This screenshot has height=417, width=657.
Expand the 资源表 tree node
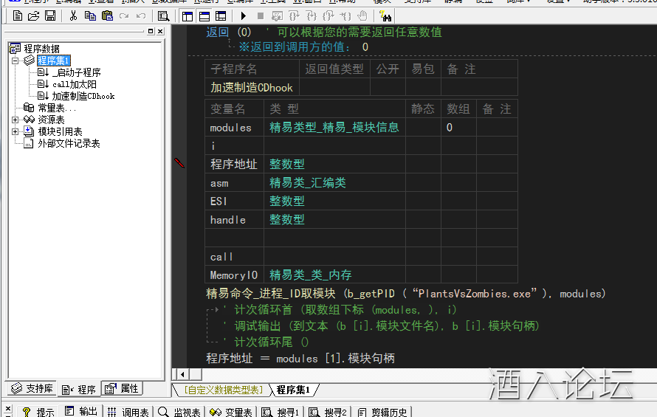[16, 120]
